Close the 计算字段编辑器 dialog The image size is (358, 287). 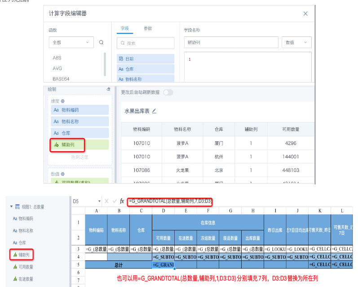point(305,14)
